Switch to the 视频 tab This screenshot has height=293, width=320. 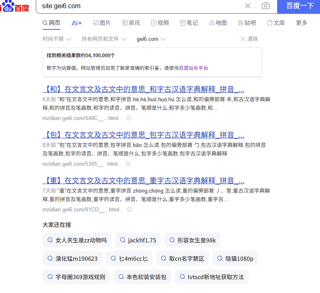pos(160,23)
